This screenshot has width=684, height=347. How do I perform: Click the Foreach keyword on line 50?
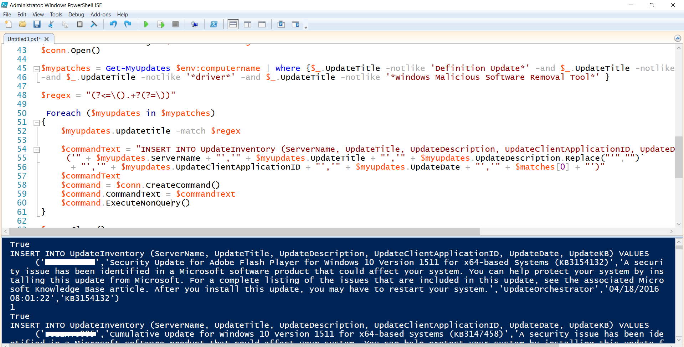63,113
